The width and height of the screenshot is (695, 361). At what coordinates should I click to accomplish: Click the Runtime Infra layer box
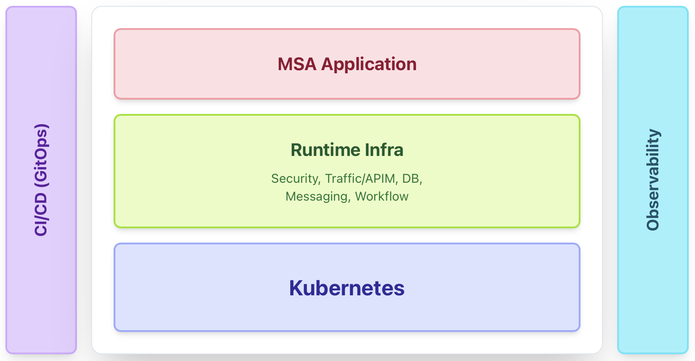click(347, 171)
